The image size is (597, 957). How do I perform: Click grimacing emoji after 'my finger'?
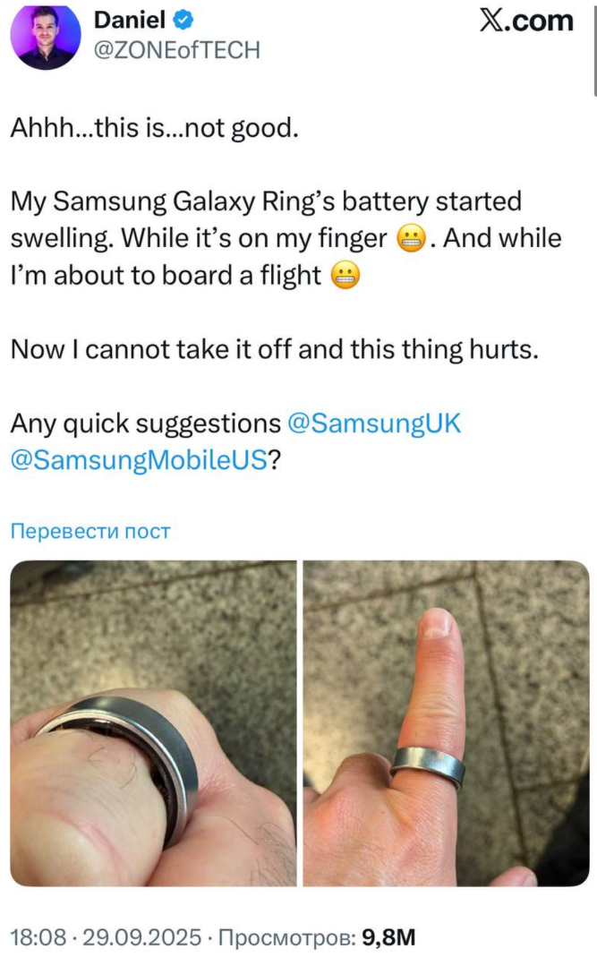[411, 239]
